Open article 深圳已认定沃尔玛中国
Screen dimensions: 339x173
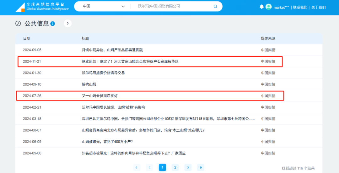point(168,119)
